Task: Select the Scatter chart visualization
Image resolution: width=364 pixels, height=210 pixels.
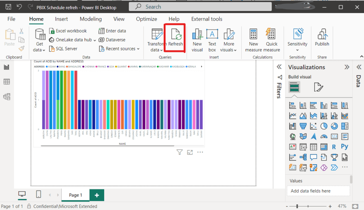Action: 314,126
